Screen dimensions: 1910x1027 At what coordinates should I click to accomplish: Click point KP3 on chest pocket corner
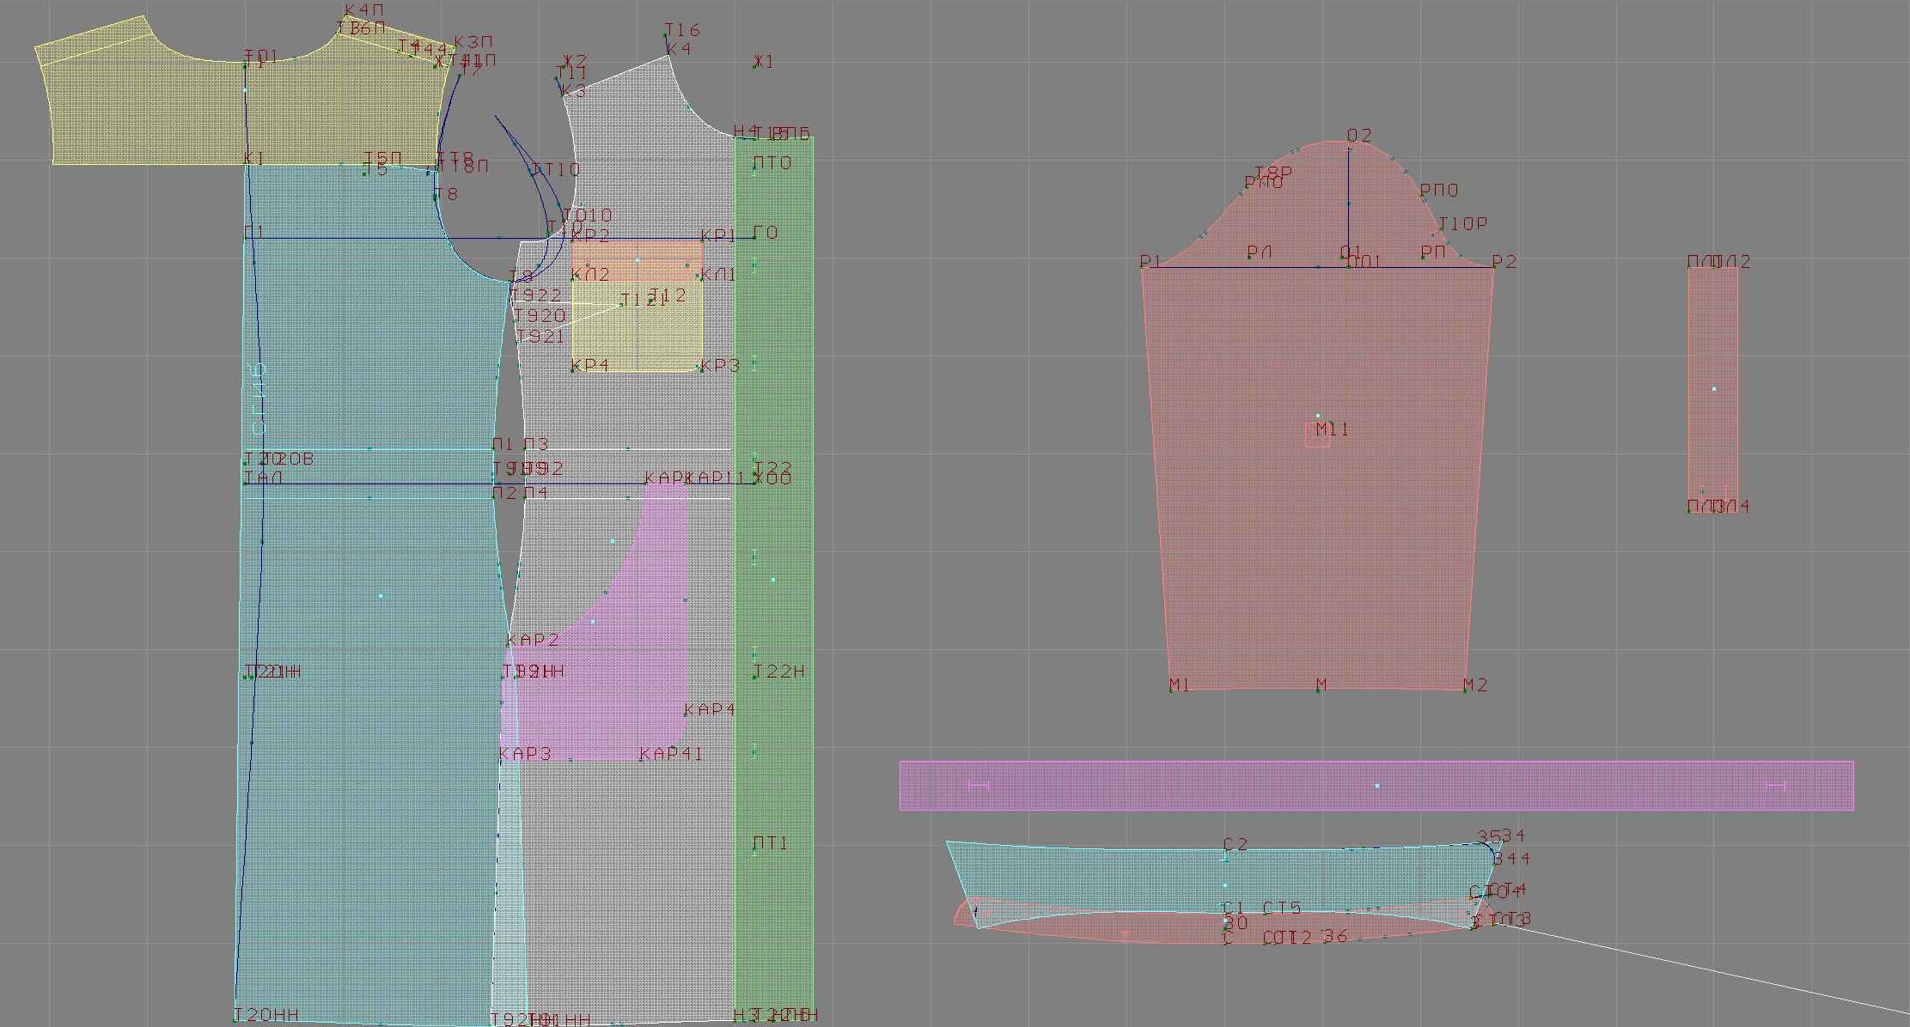(703, 369)
